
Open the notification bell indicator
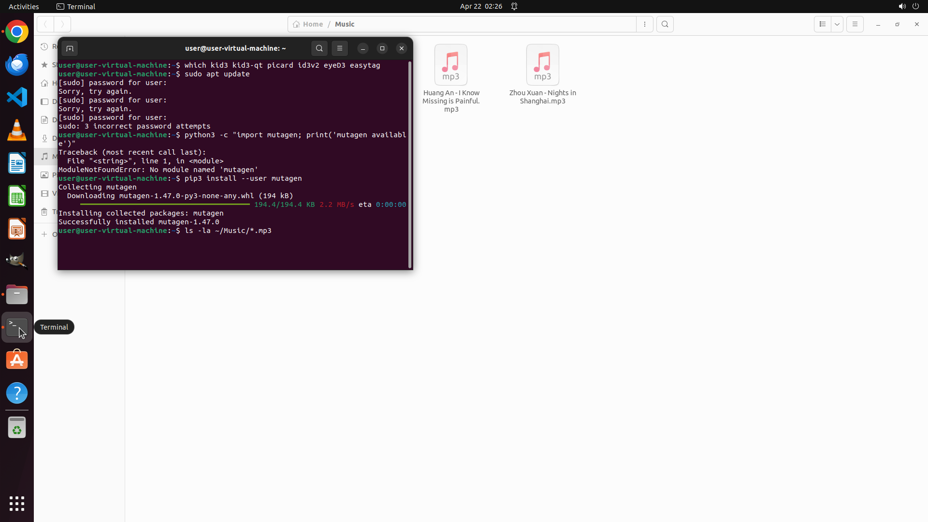click(x=514, y=6)
